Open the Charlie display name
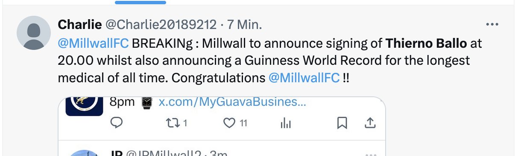Image resolution: width=521 pixels, height=156 pixels. tap(79, 25)
